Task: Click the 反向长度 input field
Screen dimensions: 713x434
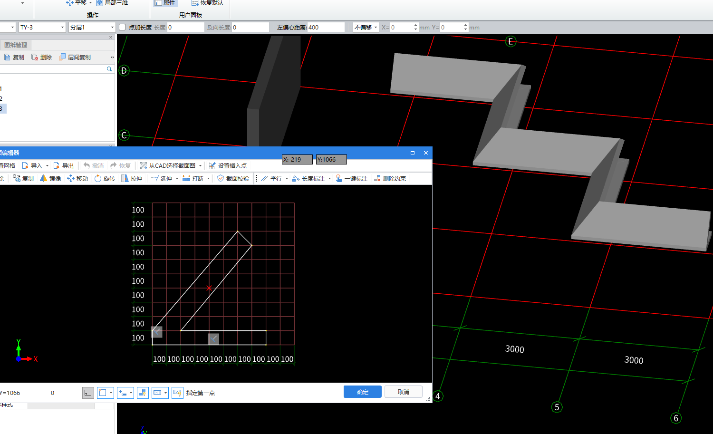Action: coord(251,27)
